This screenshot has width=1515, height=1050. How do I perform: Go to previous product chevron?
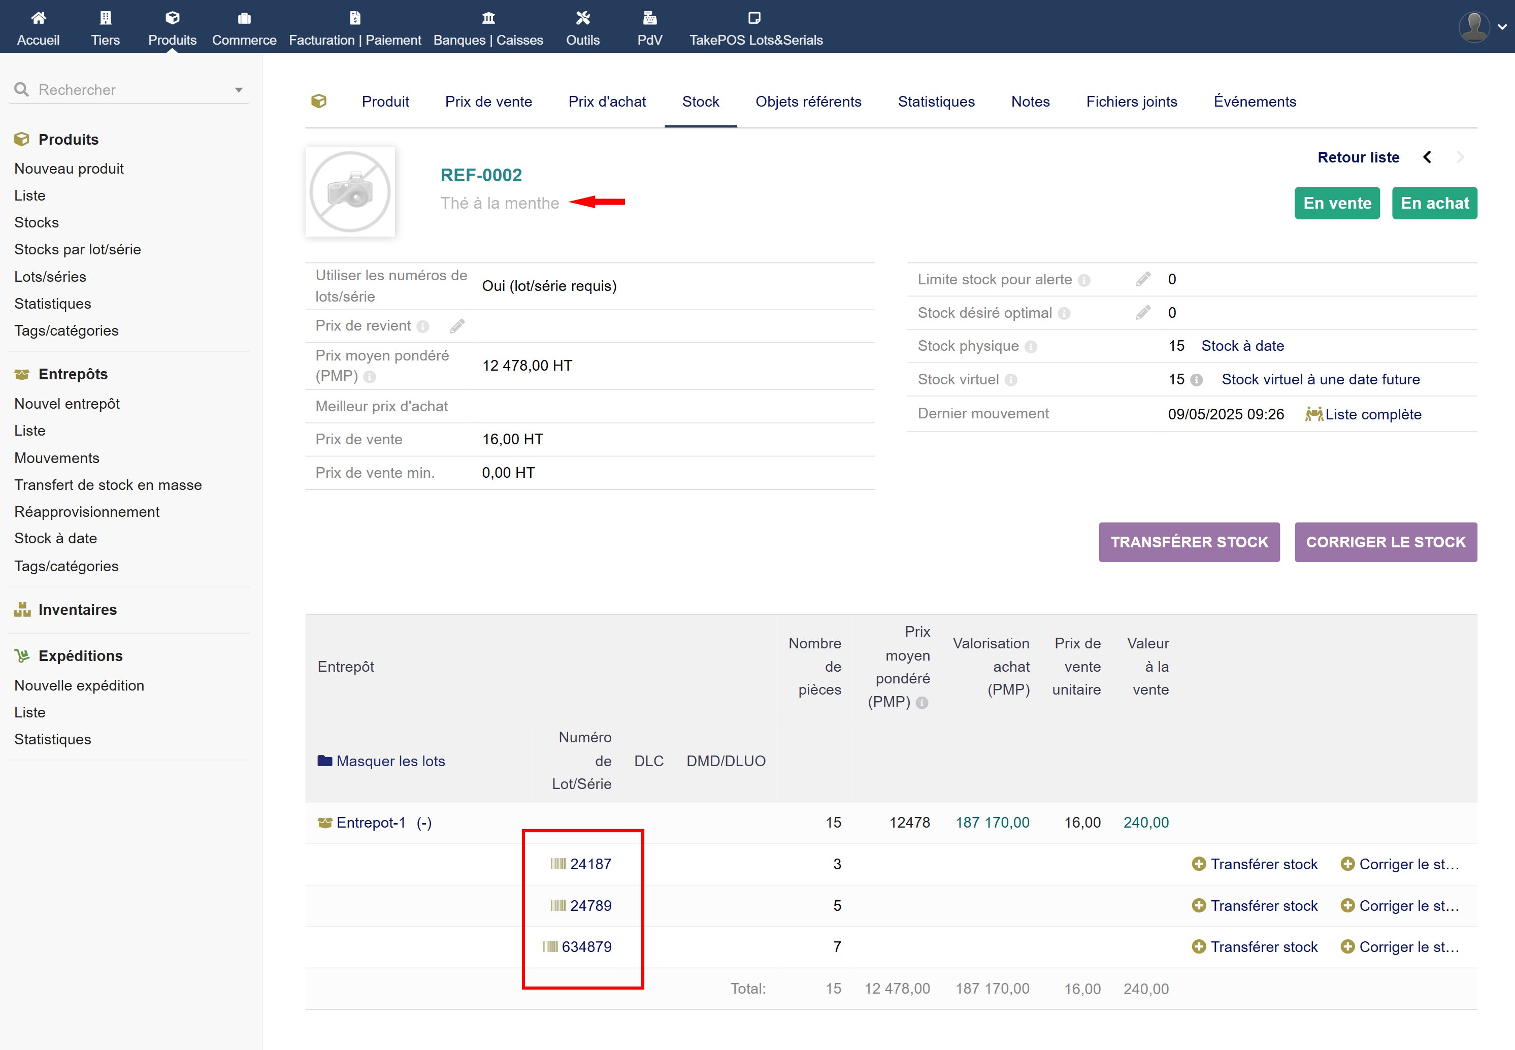pyautogui.click(x=1427, y=157)
